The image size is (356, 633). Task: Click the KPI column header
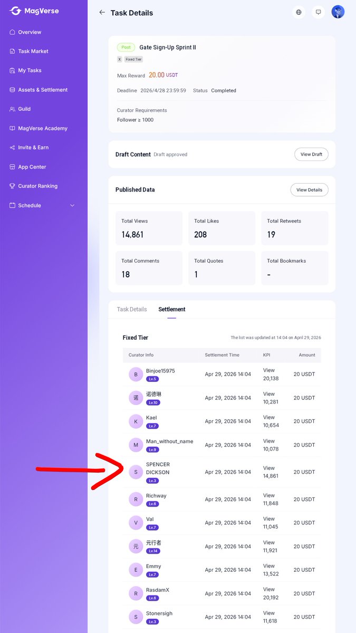[x=266, y=355]
